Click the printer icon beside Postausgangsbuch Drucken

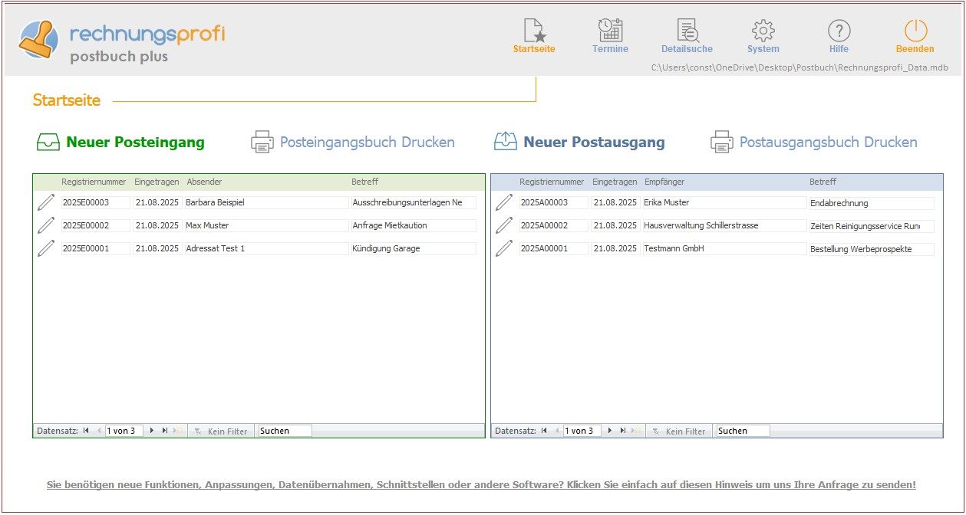(721, 142)
